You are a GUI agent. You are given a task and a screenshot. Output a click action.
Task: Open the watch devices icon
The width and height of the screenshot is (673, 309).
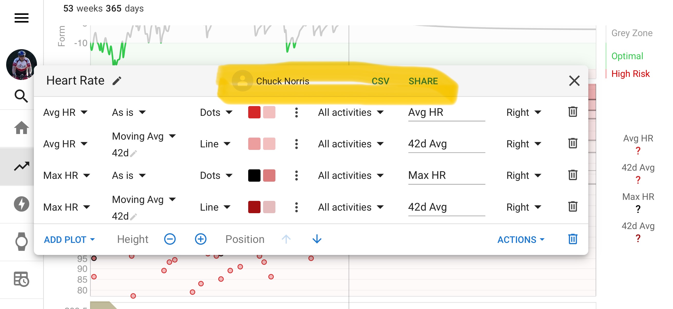pyautogui.click(x=21, y=241)
